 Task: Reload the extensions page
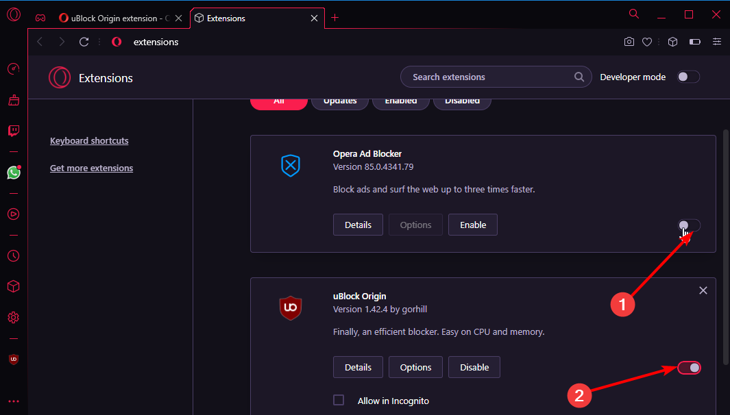click(84, 42)
